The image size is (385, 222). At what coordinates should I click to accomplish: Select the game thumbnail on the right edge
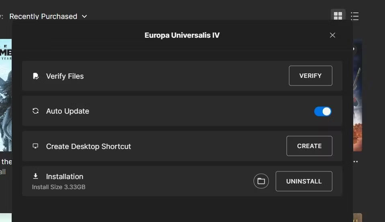[x=357, y=95]
